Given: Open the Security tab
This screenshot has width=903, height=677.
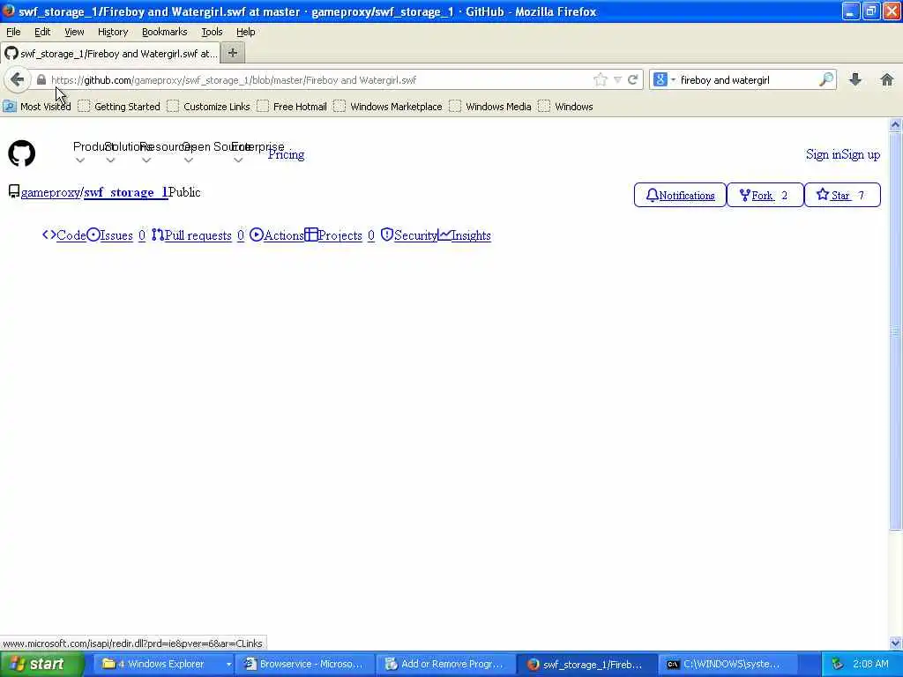Looking at the screenshot, I should tap(409, 235).
